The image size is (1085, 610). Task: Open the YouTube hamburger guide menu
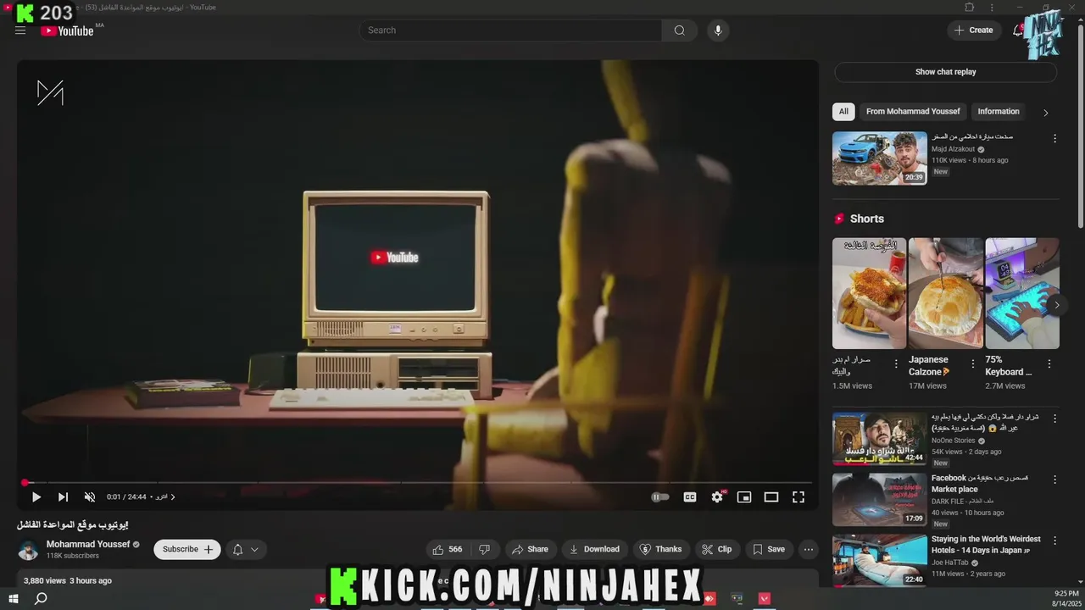[20, 30]
